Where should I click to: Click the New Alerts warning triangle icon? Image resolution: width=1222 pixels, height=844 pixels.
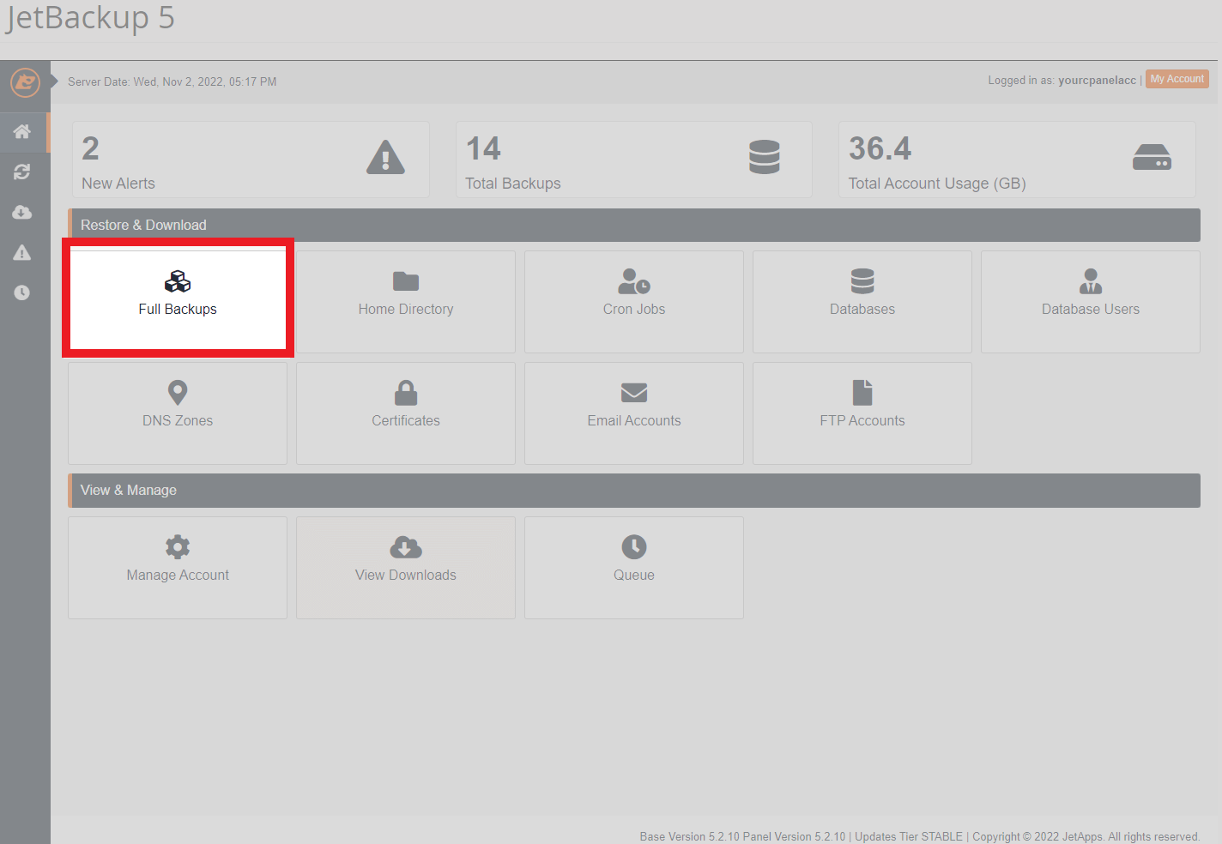(385, 157)
